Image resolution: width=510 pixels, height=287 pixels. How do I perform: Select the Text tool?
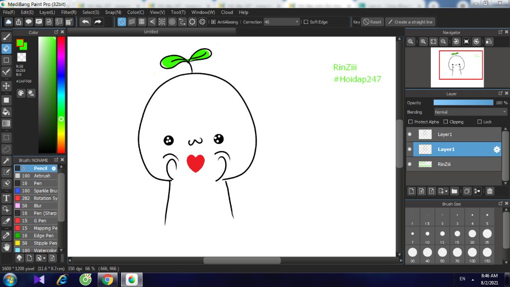tap(6, 197)
